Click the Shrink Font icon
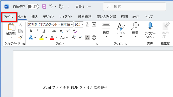The width and height of the screenshot is (173, 97). 80,37
